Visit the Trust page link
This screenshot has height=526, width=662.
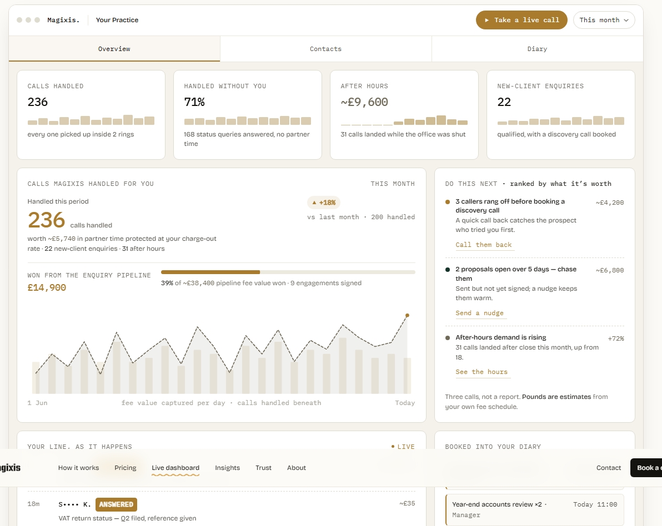click(263, 468)
